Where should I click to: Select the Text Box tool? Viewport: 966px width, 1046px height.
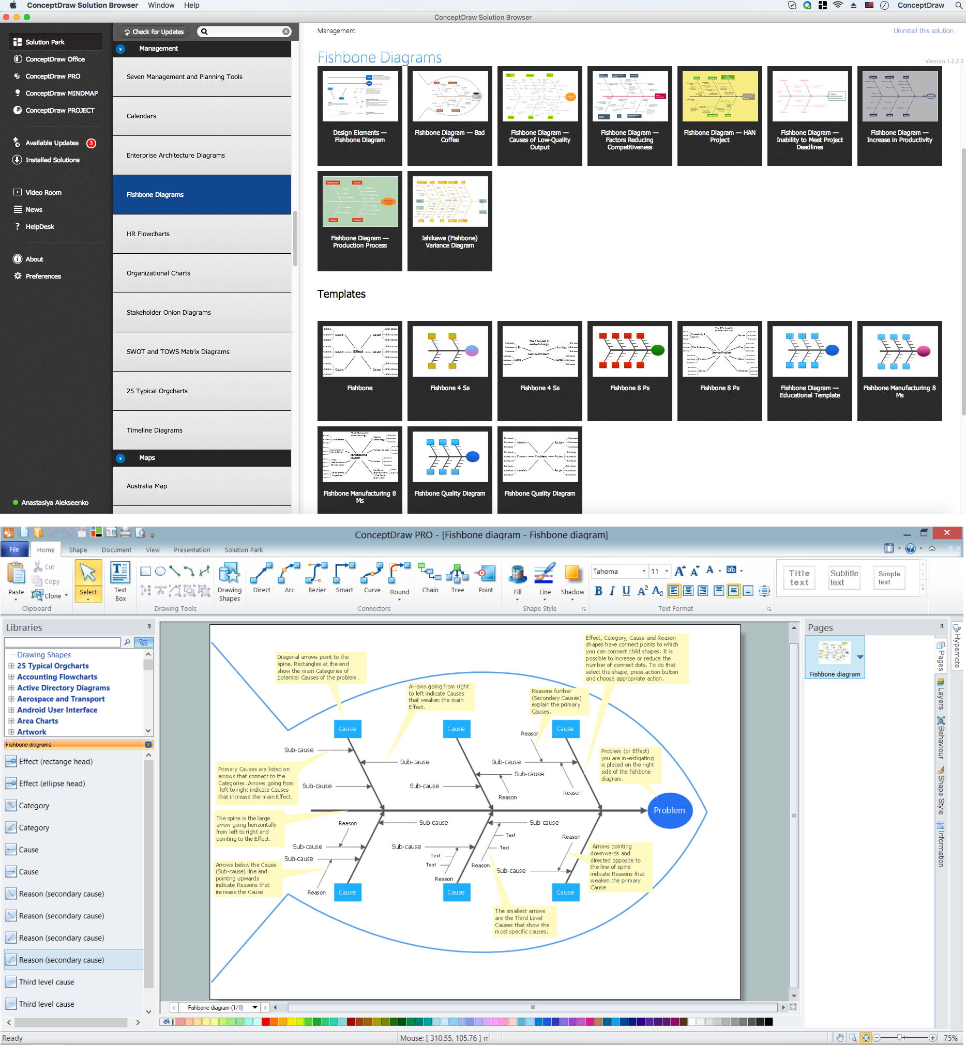[120, 581]
